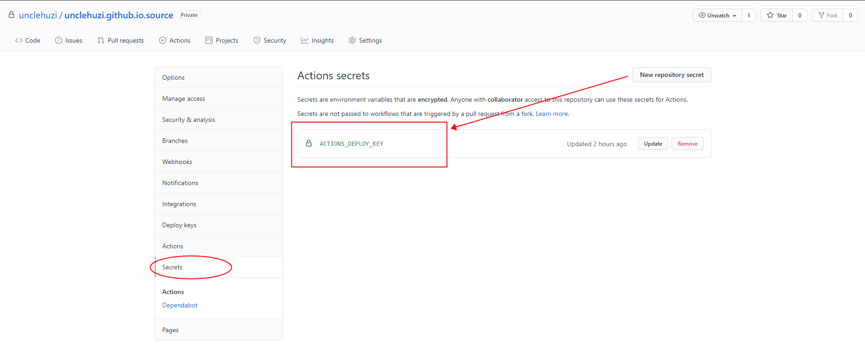Open the Pull requests tab
Screen dimensions: 865x350
(120, 40)
